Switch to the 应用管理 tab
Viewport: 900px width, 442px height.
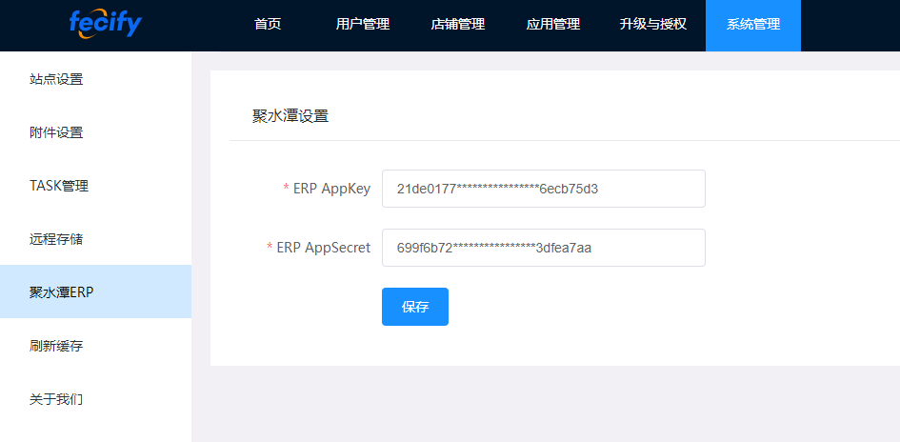tap(553, 25)
